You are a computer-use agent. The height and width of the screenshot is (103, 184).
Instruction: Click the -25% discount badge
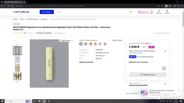pyautogui.click(x=152, y=47)
